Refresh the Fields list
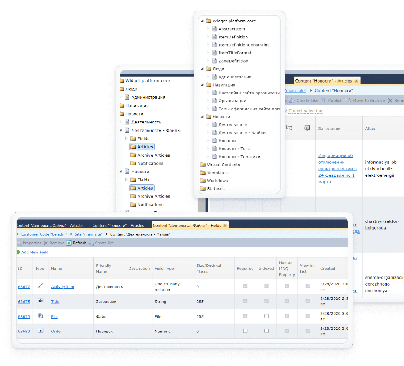This screenshot has height=366, width=404. pos(76,243)
